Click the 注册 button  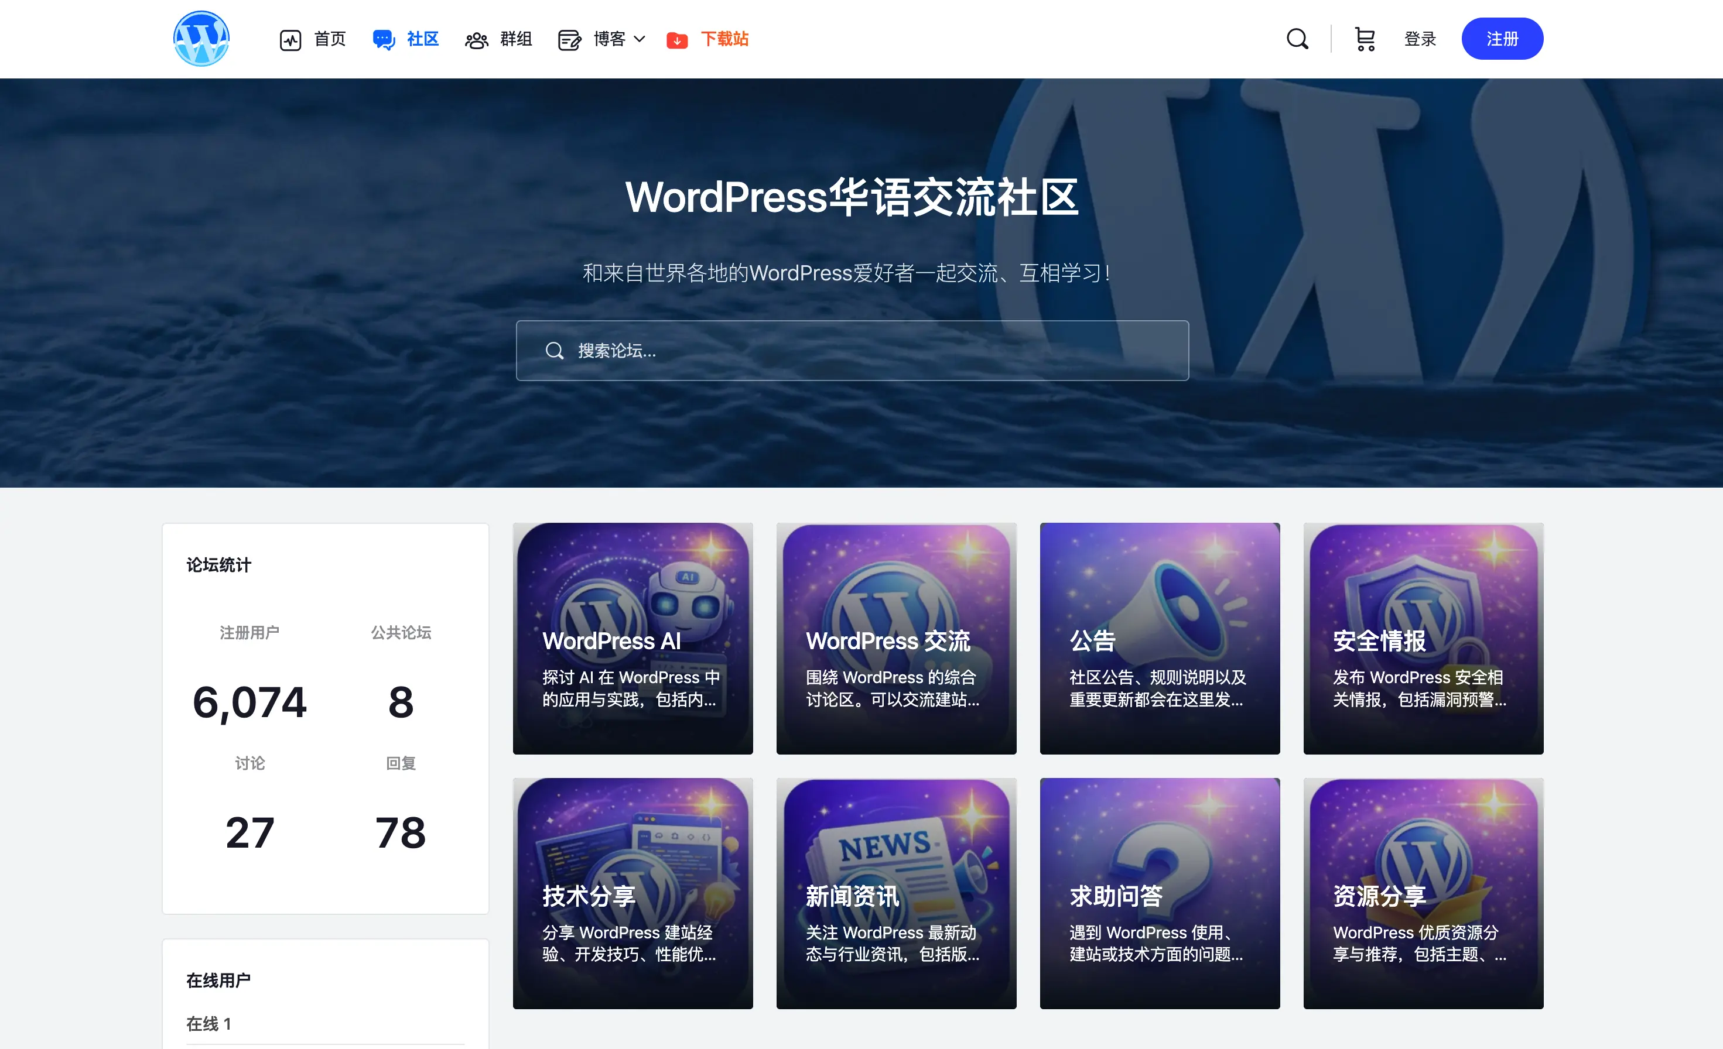pyautogui.click(x=1502, y=39)
